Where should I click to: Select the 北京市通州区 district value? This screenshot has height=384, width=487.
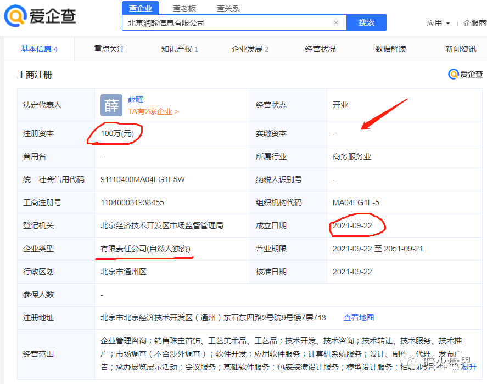pyautogui.click(x=124, y=272)
